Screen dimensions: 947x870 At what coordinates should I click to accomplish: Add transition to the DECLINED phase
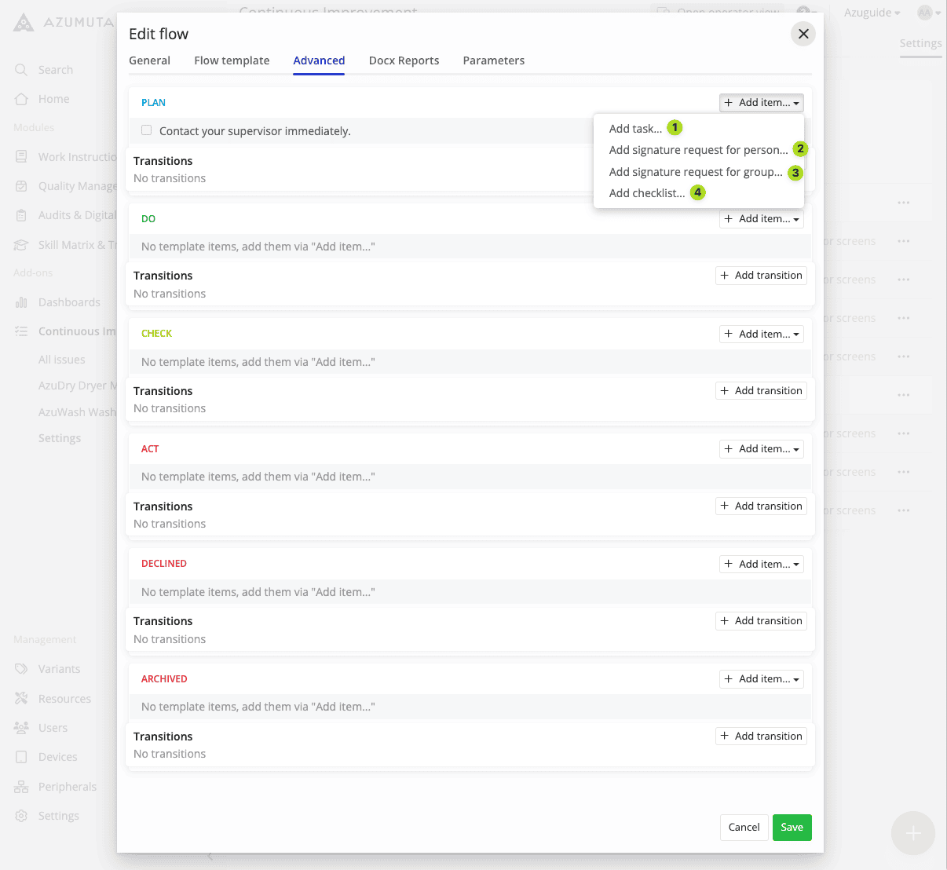click(761, 621)
